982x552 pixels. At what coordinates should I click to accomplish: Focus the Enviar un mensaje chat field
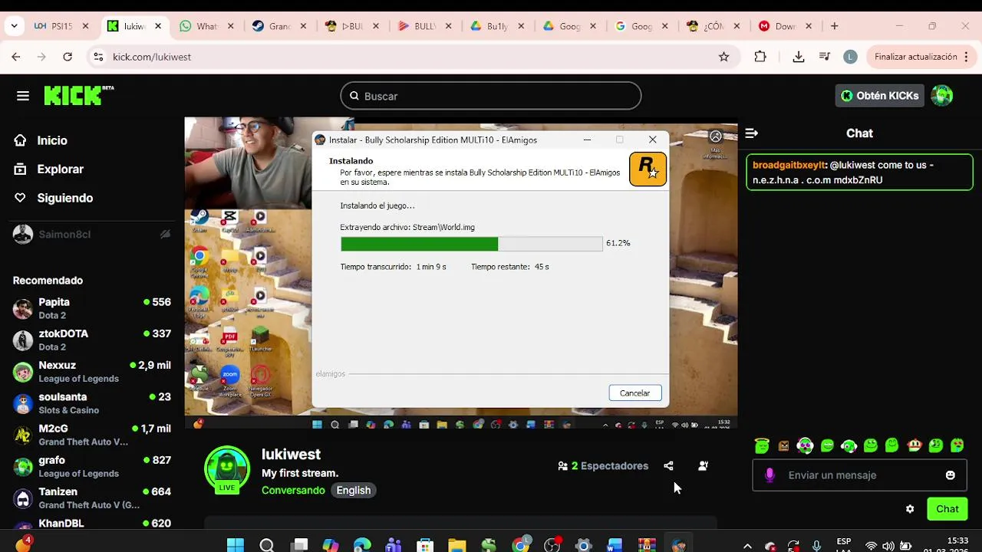click(859, 475)
